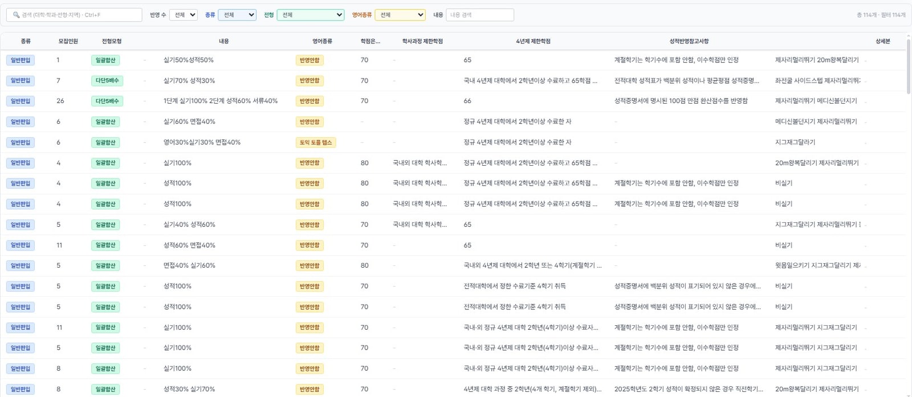Select the cell 실기50%성적50%
Viewport: 912px width, 397px height.
point(189,60)
